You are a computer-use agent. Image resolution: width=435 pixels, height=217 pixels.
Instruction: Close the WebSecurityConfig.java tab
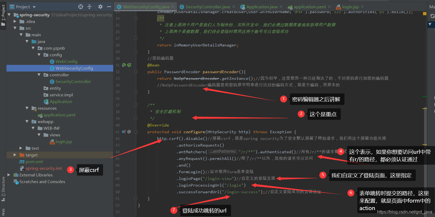173,7
